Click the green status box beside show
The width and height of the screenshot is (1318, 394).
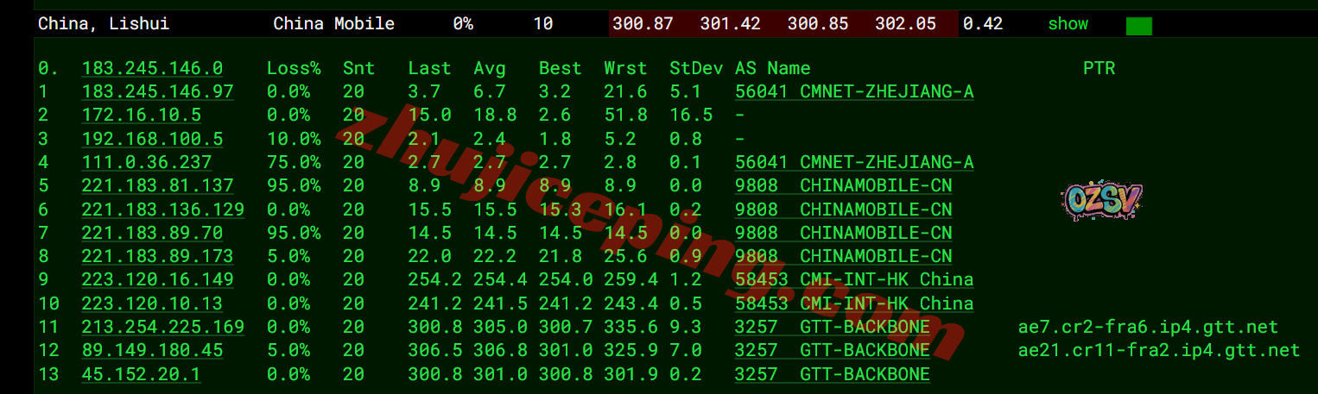[x=1138, y=26]
